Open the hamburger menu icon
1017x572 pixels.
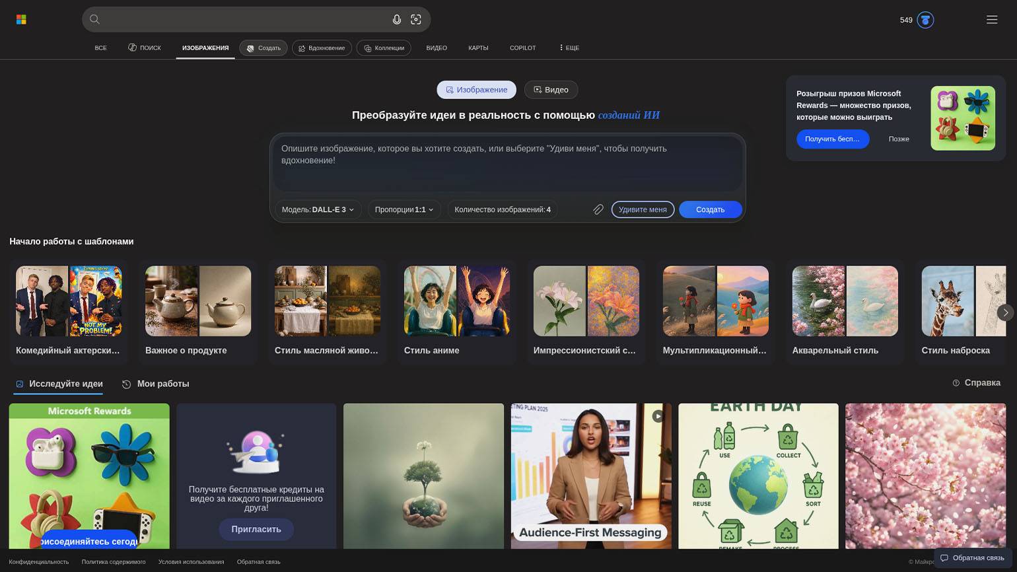[x=991, y=20]
